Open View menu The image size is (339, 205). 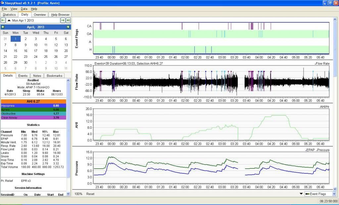(14, 9)
